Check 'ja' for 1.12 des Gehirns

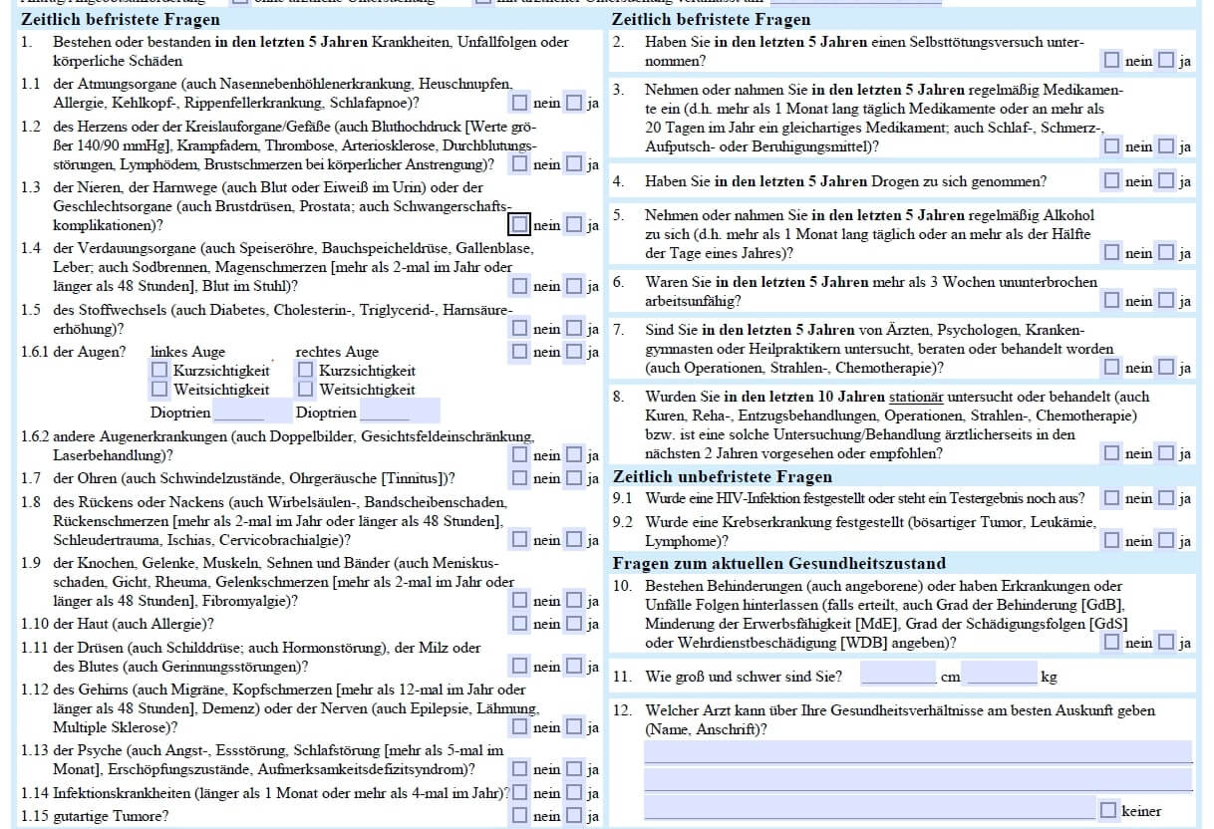(574, 727)
